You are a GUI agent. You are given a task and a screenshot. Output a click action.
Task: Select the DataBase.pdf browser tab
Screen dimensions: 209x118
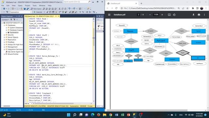coord(122,4)
